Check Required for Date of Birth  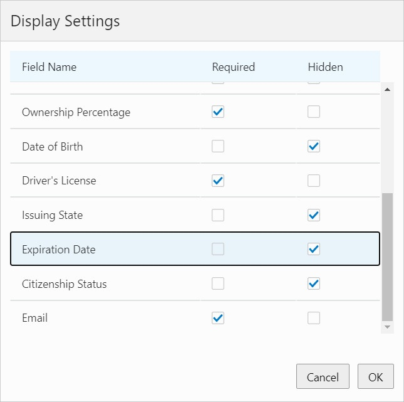pos(218,146)
